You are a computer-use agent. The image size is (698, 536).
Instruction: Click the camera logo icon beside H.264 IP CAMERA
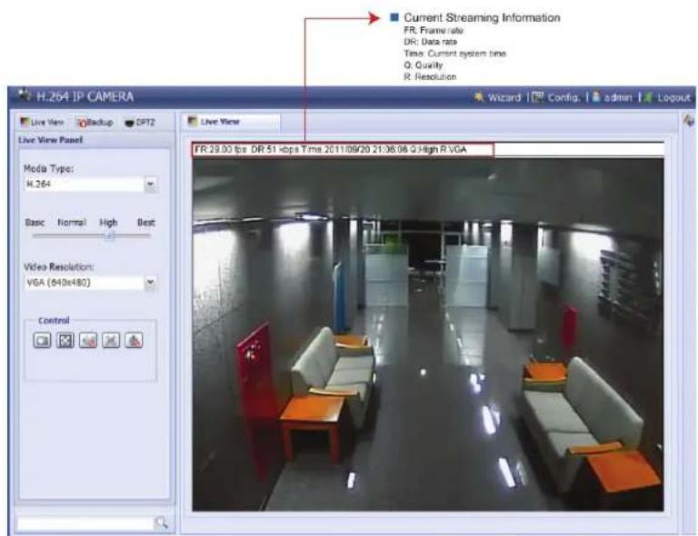click(x=25, y=95)
